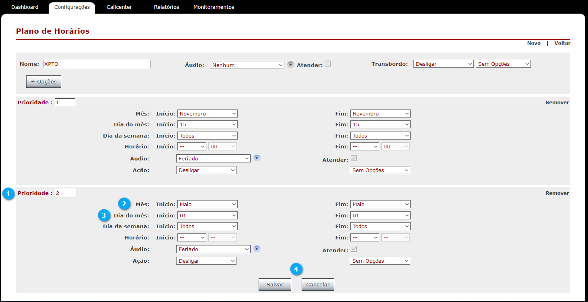Focus the Nome field containing XPTO
Viewport: 588px width, 302px height.
coord(97,64)
